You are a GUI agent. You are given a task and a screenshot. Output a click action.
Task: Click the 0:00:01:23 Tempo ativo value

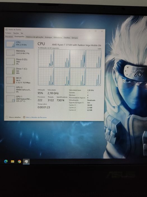(x=44, y=107)
